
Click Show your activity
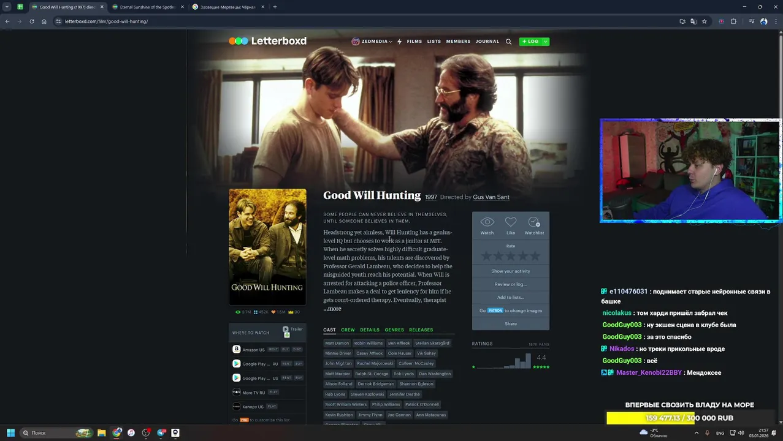(x=511, y=271)
